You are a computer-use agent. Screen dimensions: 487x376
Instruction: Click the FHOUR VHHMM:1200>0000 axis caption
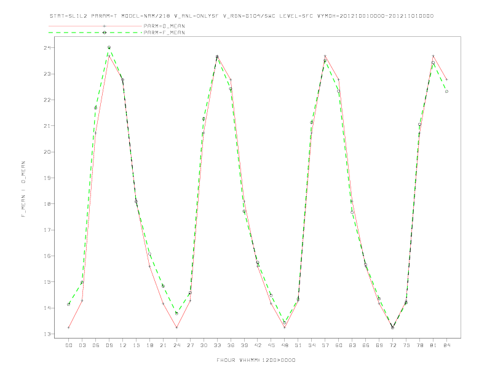(256, 360)
